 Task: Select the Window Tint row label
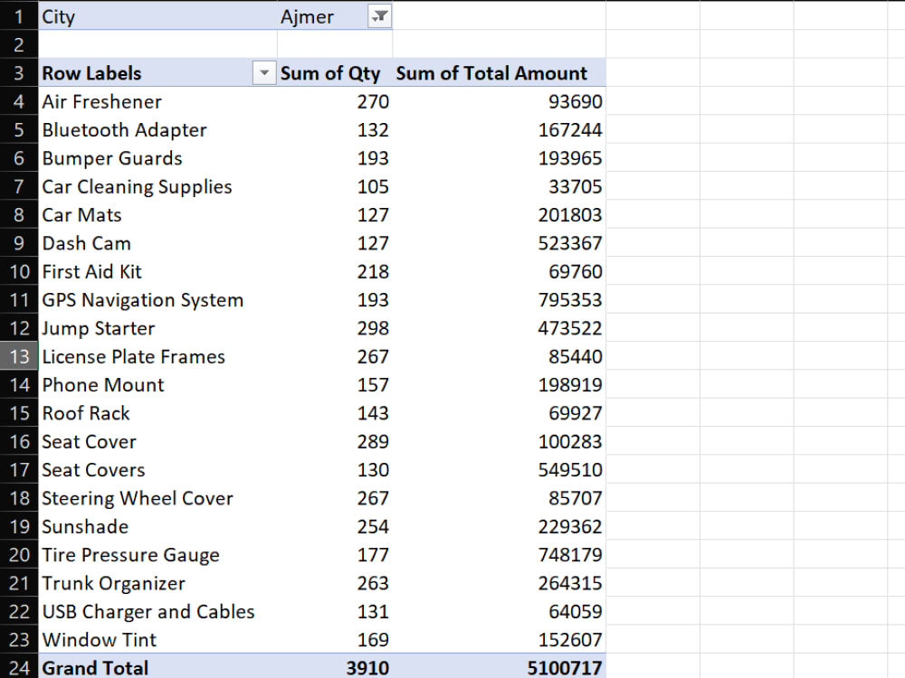point(157,639)
